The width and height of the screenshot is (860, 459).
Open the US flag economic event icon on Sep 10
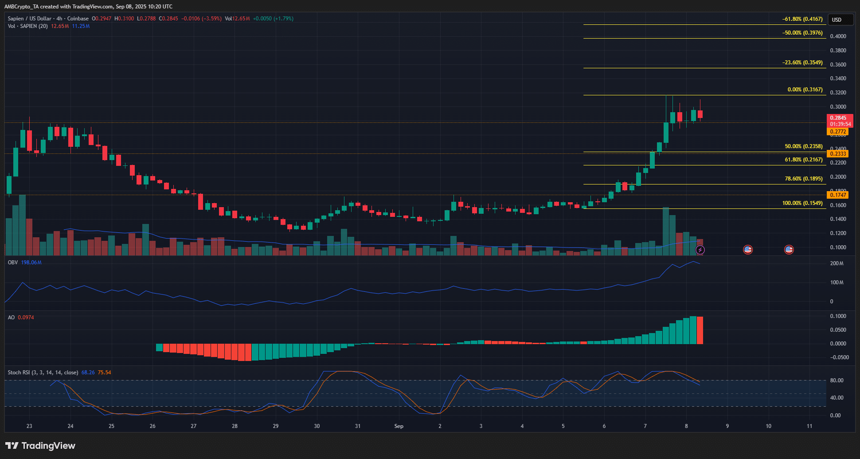pyautogui.click(x=788, y=250)
